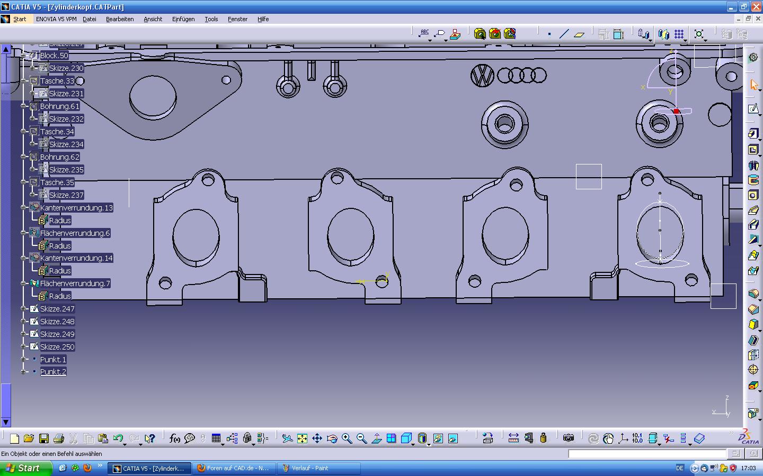Expand the Skizze.247 tree node
The image size is (763, 476).
click(x=24, y=308)
